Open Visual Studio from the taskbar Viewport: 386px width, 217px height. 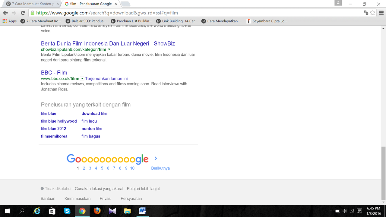coord(112,211)
